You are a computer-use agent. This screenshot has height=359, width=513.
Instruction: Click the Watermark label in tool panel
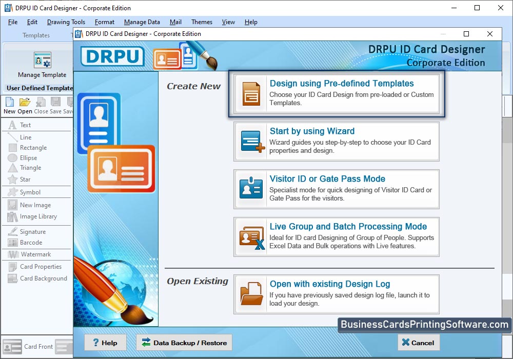tap(36, 254)
